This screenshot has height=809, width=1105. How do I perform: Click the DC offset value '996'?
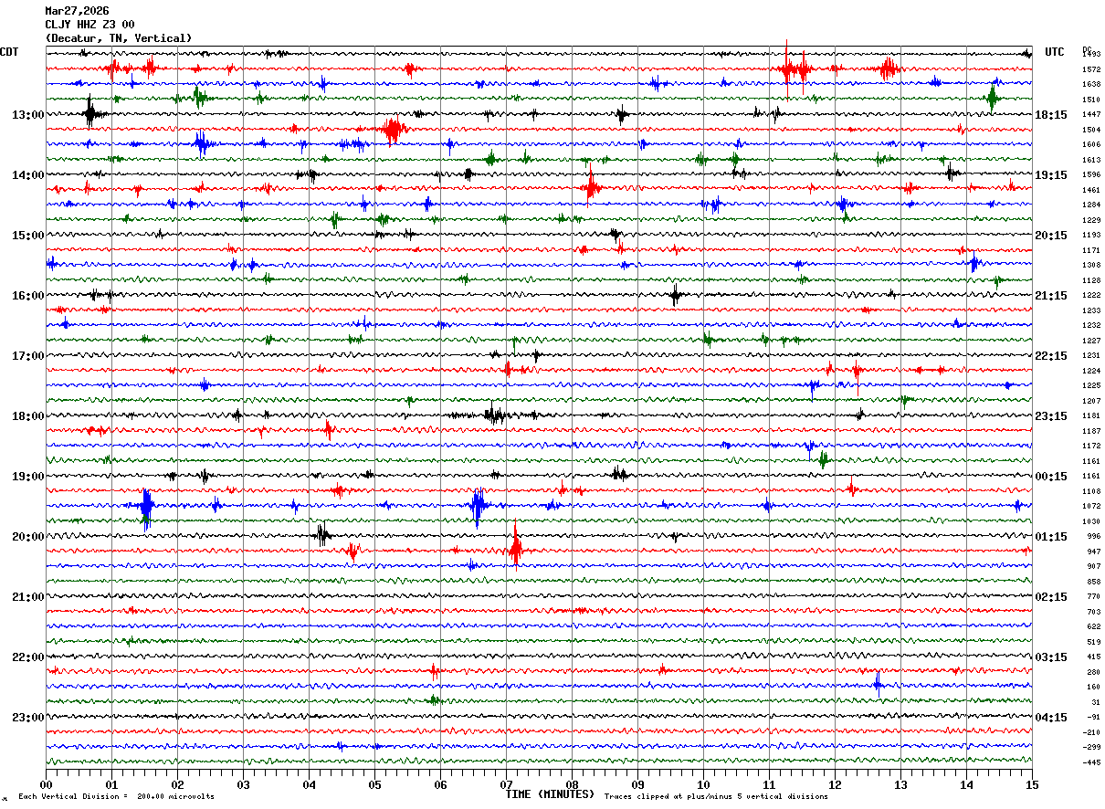tap(1093, 537)
